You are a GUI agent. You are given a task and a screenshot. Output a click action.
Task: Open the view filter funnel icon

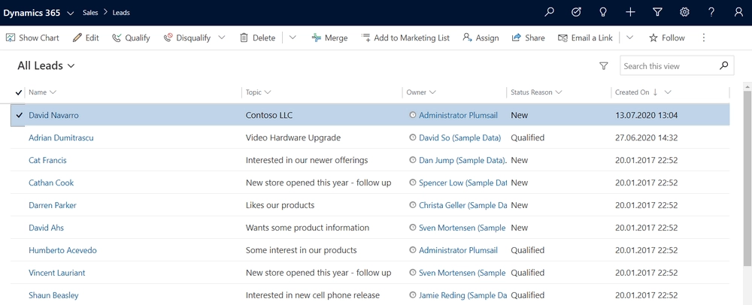[604, 66]
